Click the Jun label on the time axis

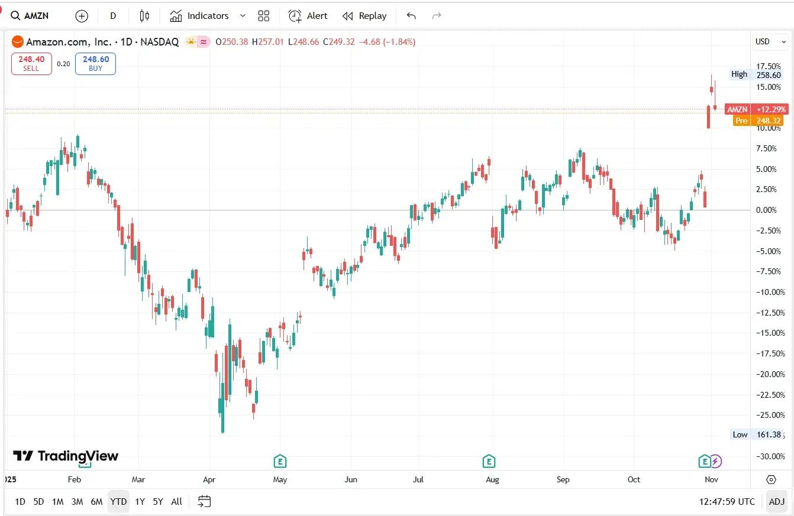pos(351,479)
